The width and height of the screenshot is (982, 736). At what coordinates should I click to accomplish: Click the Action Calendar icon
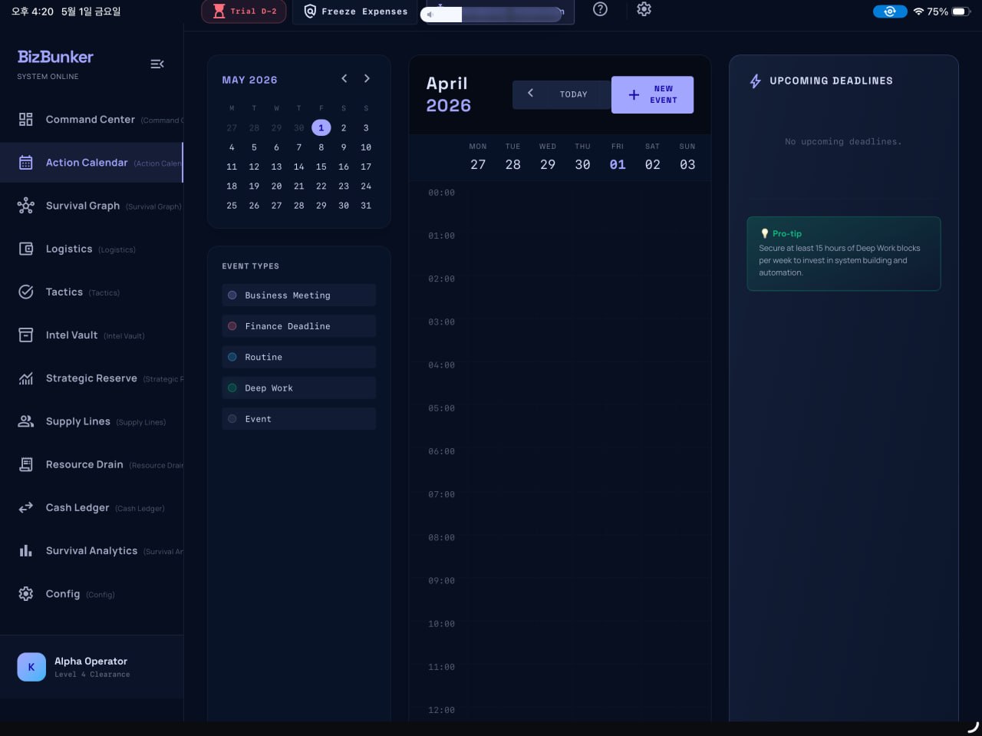pyautogui.click(x=26, y=163)
